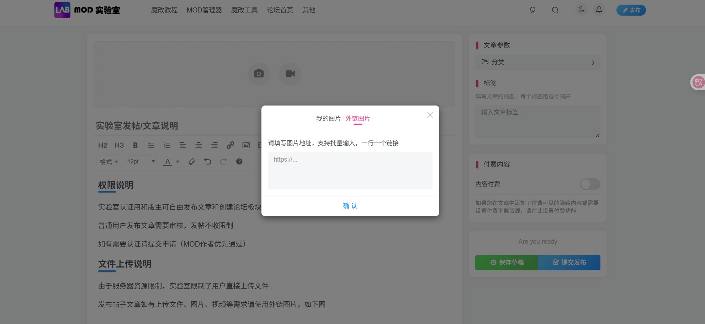
Task: Apply bold formatting in the editor
Action: point(135,145)
